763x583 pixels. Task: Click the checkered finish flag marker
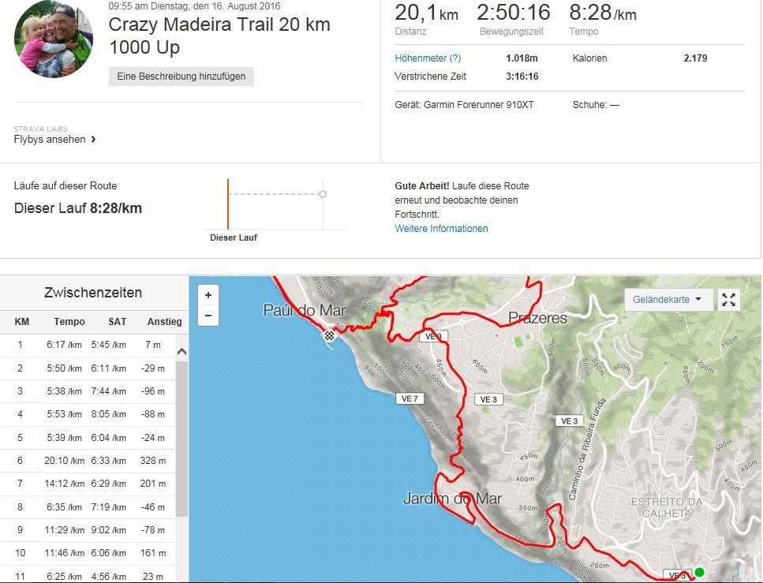[x=330, y=335]
